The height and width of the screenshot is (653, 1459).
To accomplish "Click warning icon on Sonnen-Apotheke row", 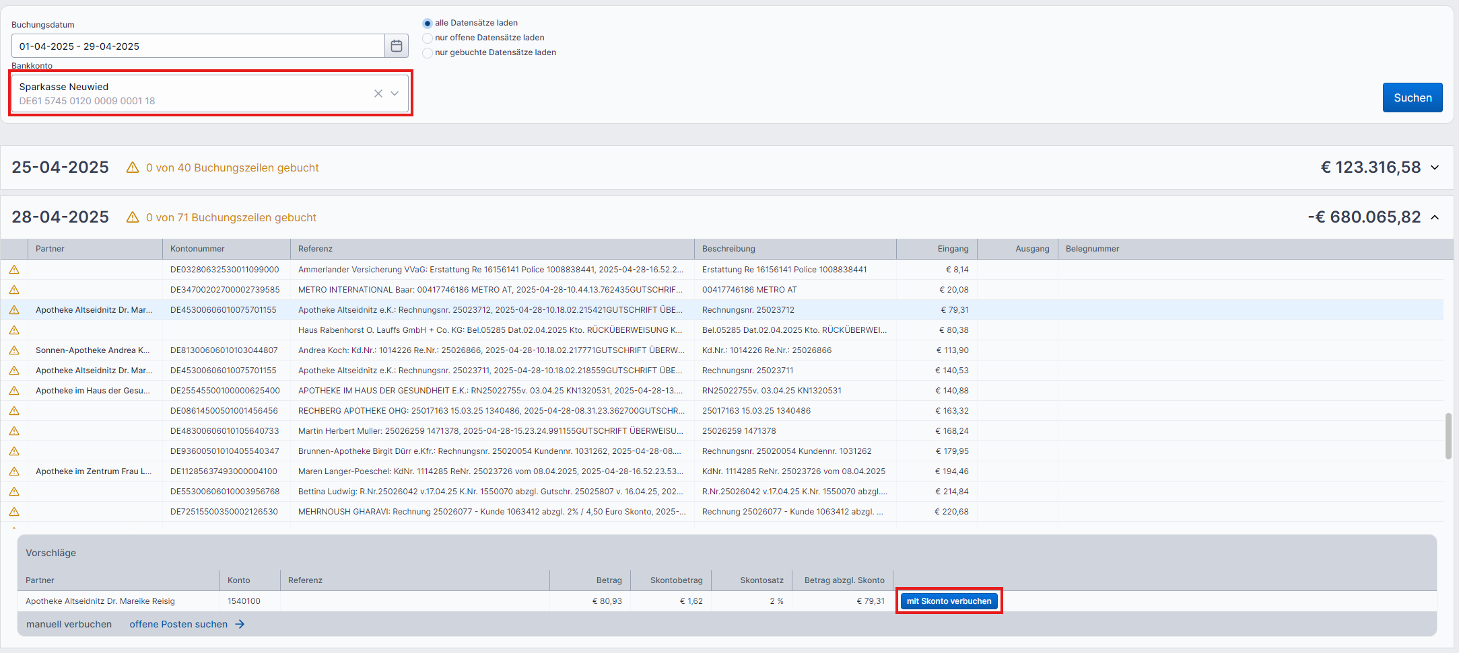I will pyautogui.click(x=14, y=350).
